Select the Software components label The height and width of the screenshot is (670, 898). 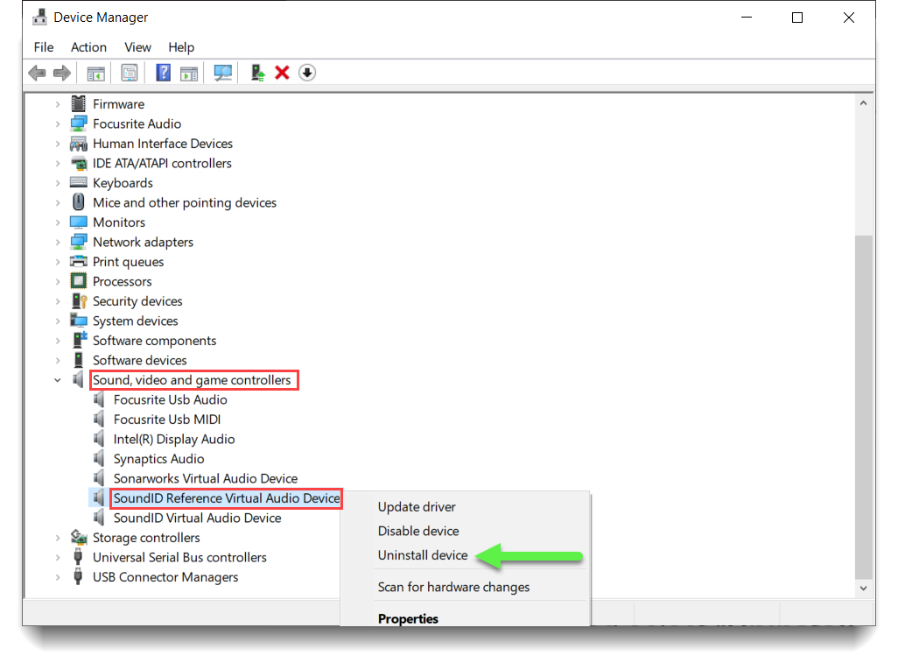pyautogui.click(x=155, y=341)
